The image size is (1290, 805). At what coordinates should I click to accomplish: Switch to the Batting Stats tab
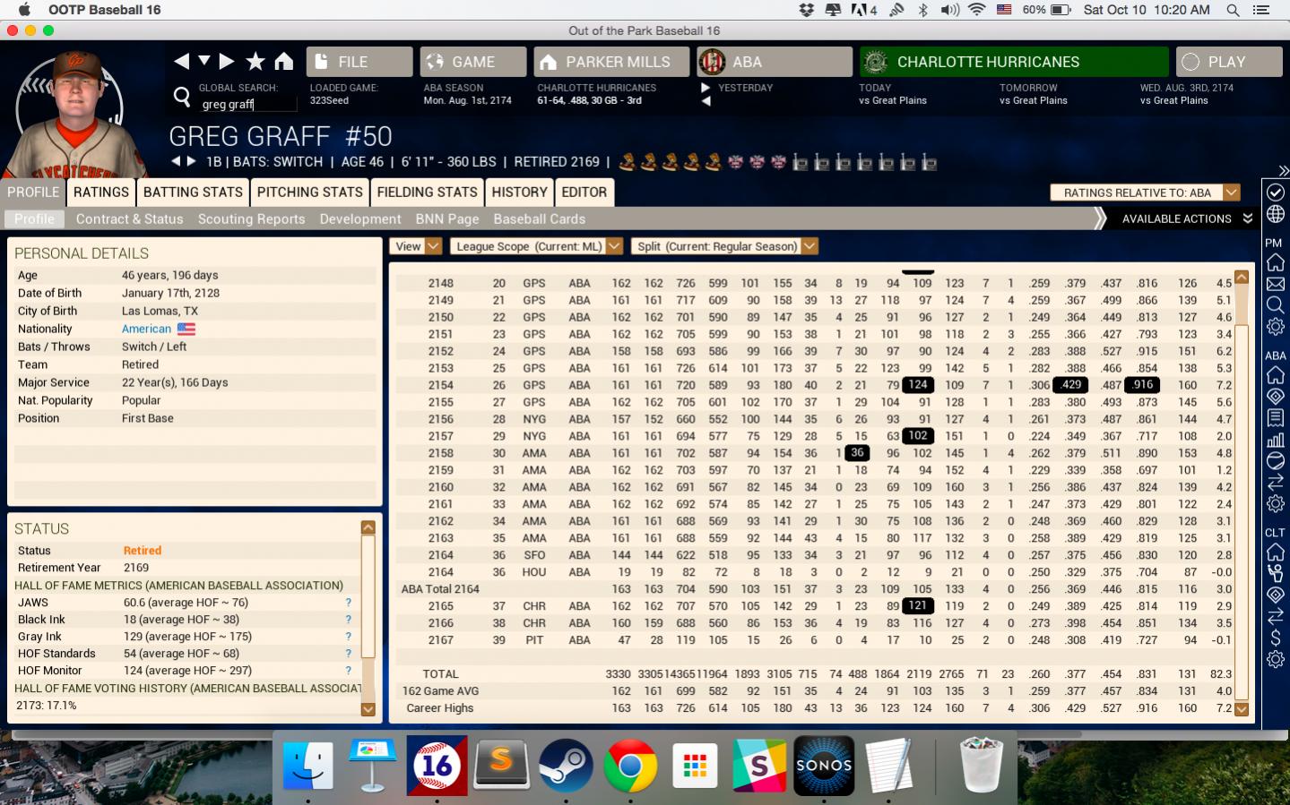pyautogui.click(x=193, y=192)
